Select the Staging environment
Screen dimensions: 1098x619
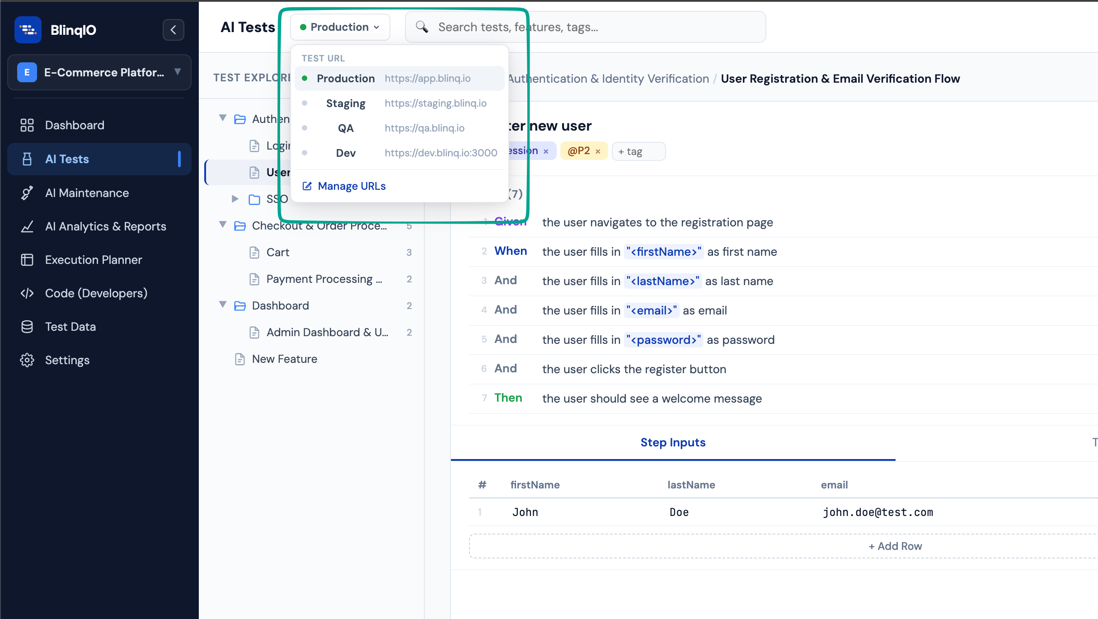click(x=346, y=103)
